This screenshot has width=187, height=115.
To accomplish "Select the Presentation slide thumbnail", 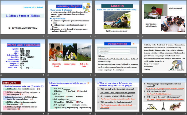I will point(117,56).
